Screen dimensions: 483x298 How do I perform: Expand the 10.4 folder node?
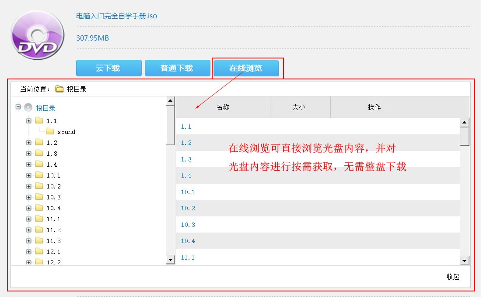[x=29, y=208]
